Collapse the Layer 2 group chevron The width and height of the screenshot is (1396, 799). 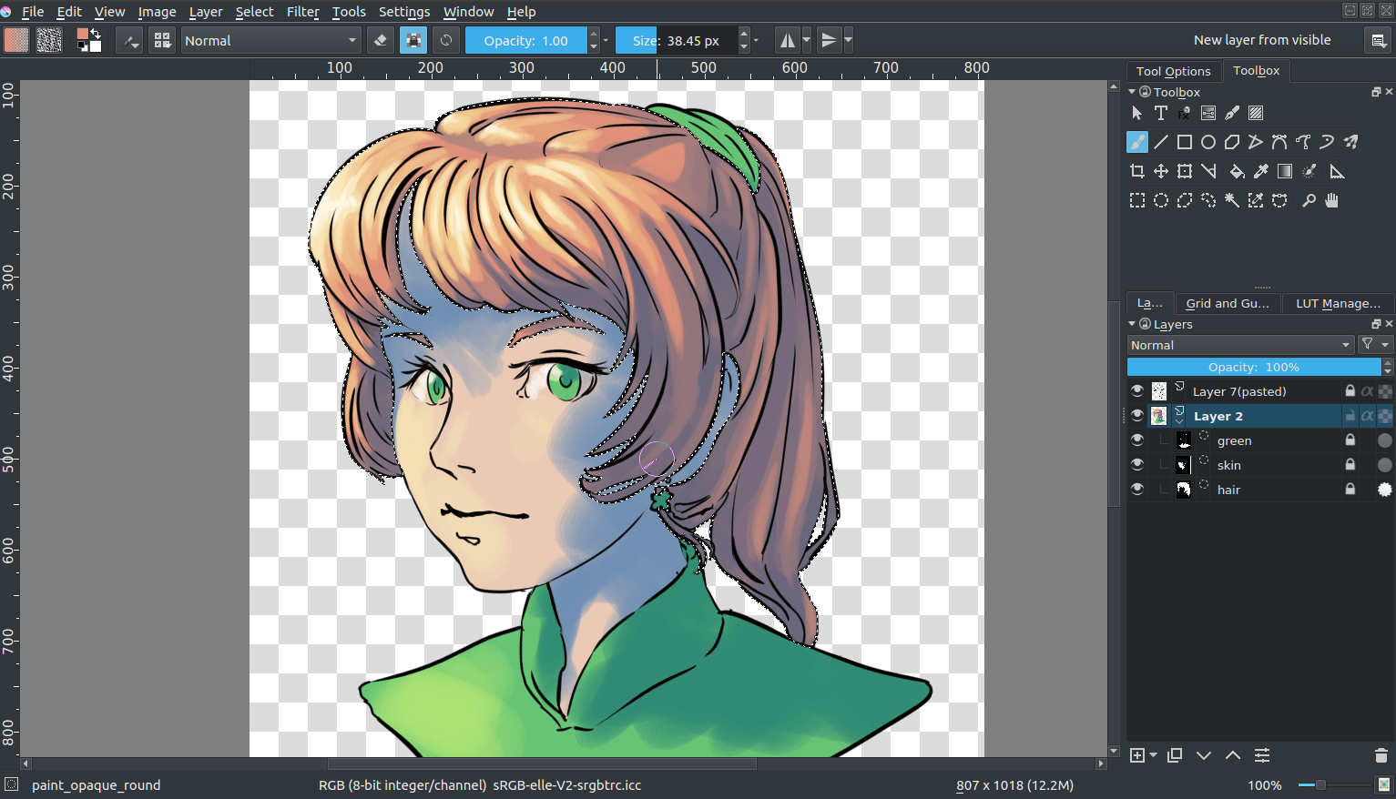[x=1179, y=420]
